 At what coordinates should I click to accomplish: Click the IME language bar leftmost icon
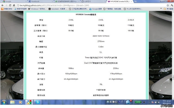coord(108,102)
